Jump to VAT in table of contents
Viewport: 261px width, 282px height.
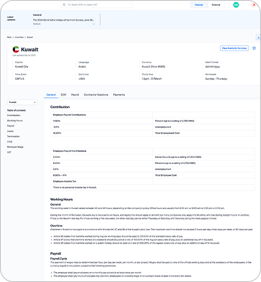pyautogui.click(x=9, y=153)
